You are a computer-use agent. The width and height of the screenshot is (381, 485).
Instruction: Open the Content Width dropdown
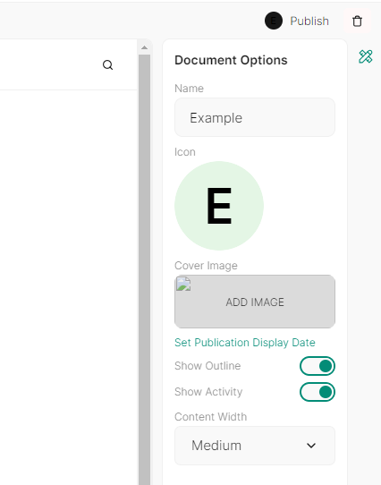255,446
